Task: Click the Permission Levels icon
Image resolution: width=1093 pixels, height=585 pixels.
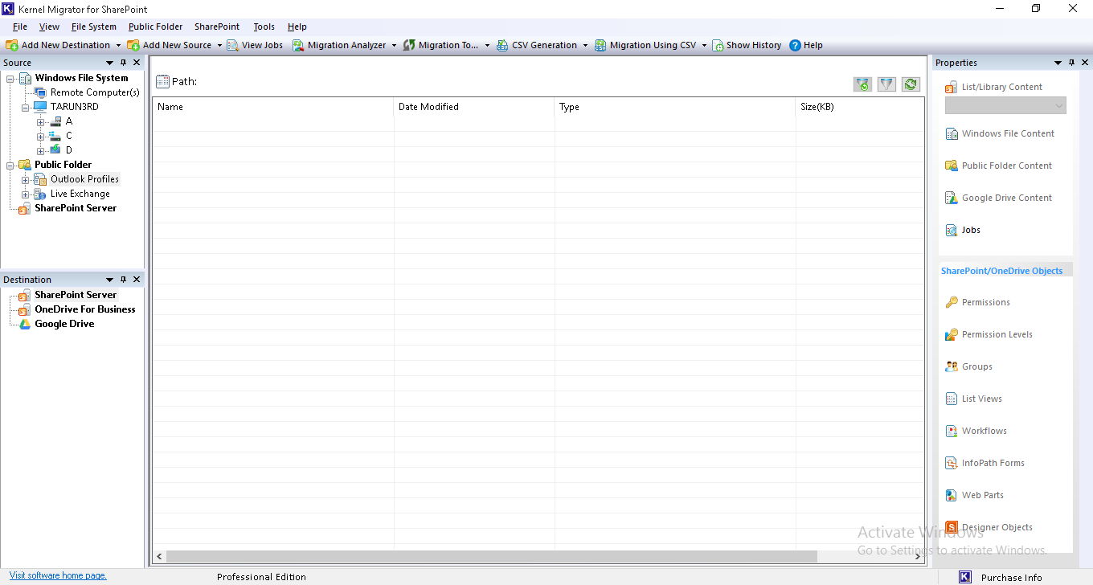Action: [952, 334]
